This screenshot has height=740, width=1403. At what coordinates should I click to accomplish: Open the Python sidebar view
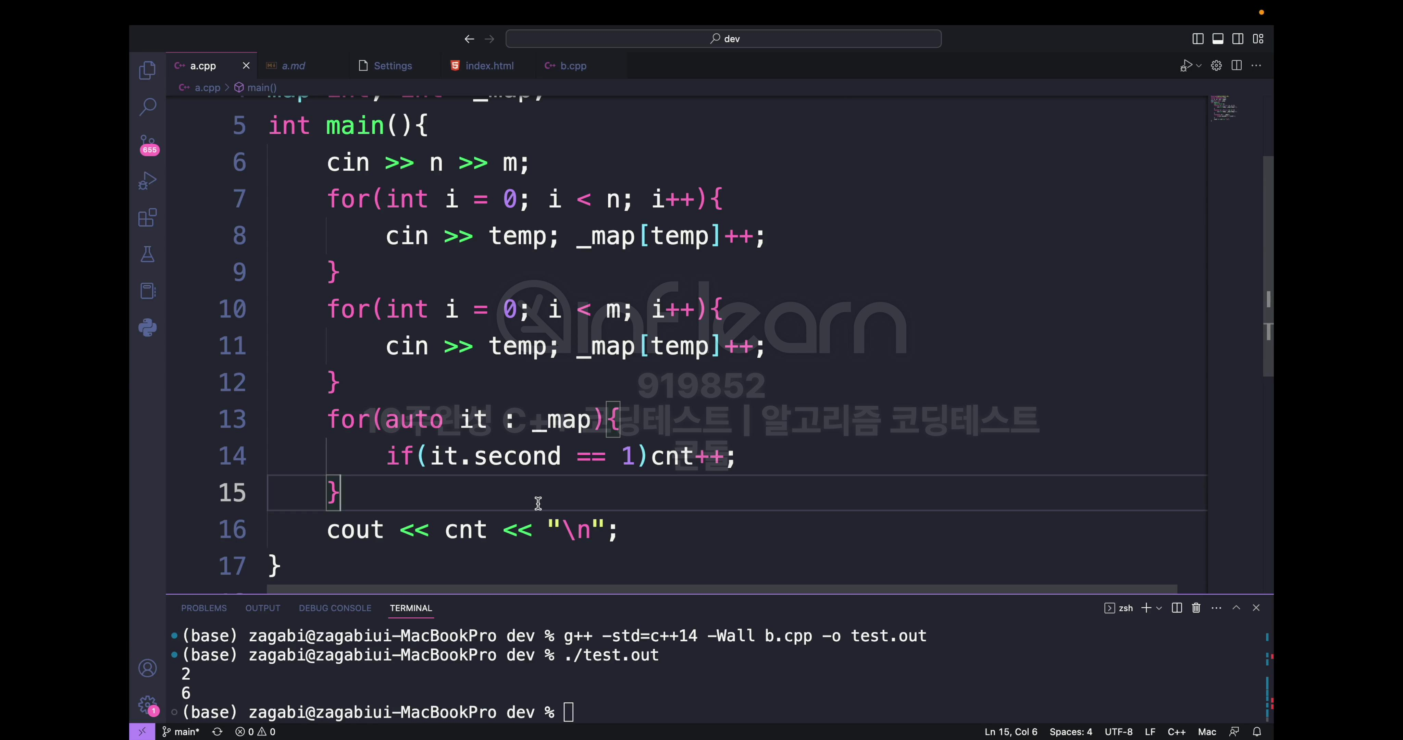[x=147, y=328]
